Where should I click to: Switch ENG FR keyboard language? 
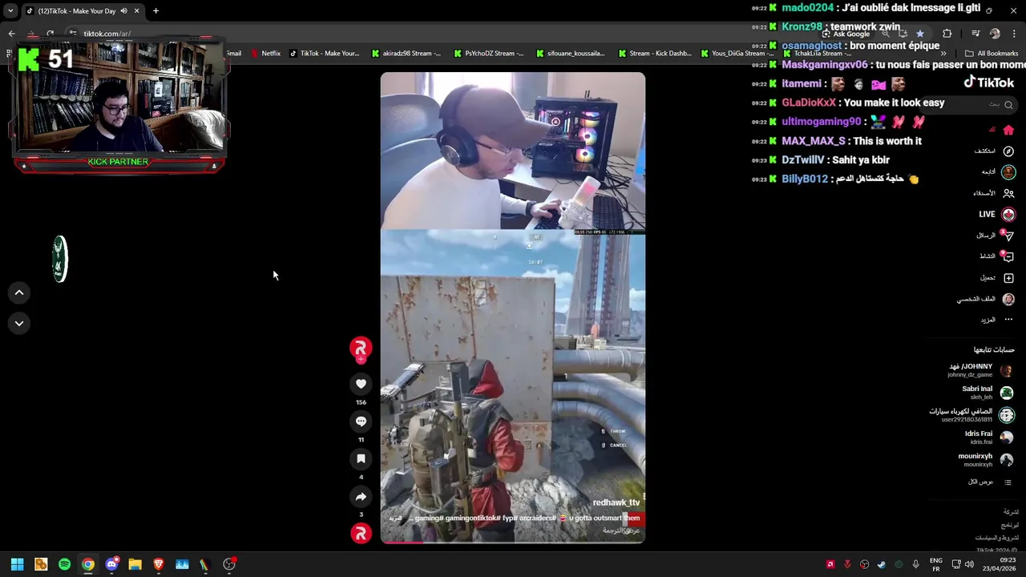[x=935, y=564]
